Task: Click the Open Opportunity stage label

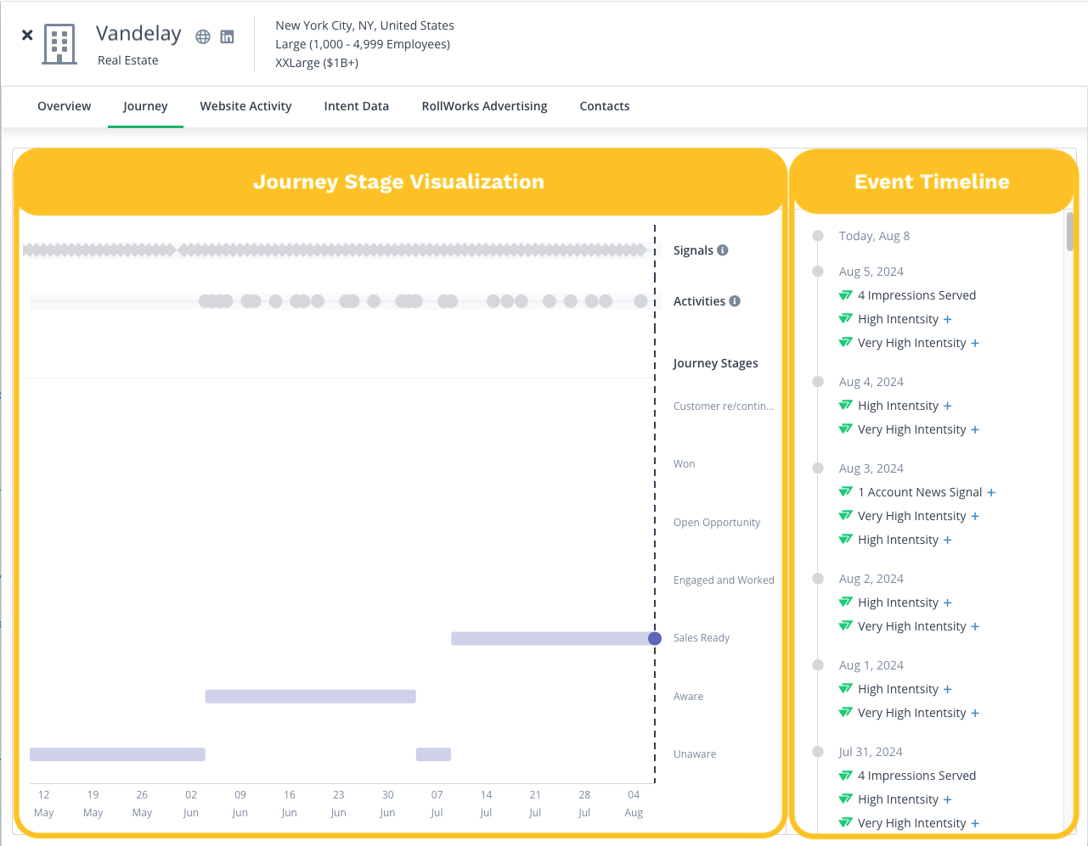Action: click(717, 523)
